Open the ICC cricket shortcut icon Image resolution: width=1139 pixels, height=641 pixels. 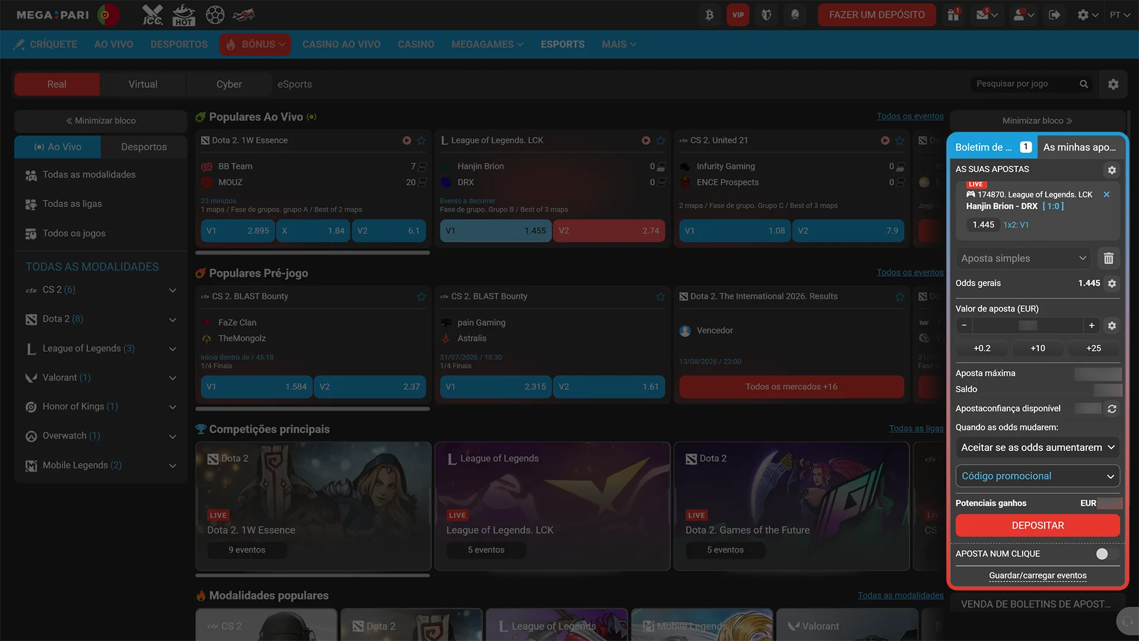tap(152, 15)
